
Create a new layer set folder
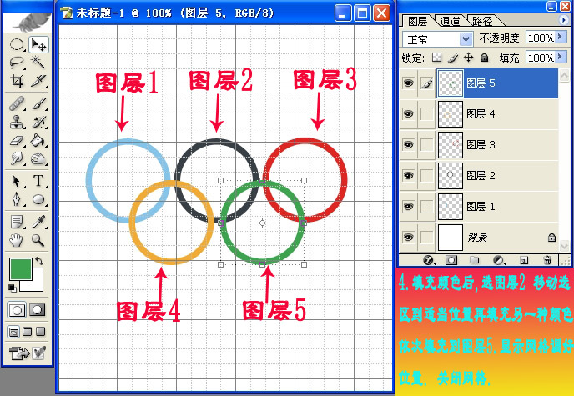point(475,260)
